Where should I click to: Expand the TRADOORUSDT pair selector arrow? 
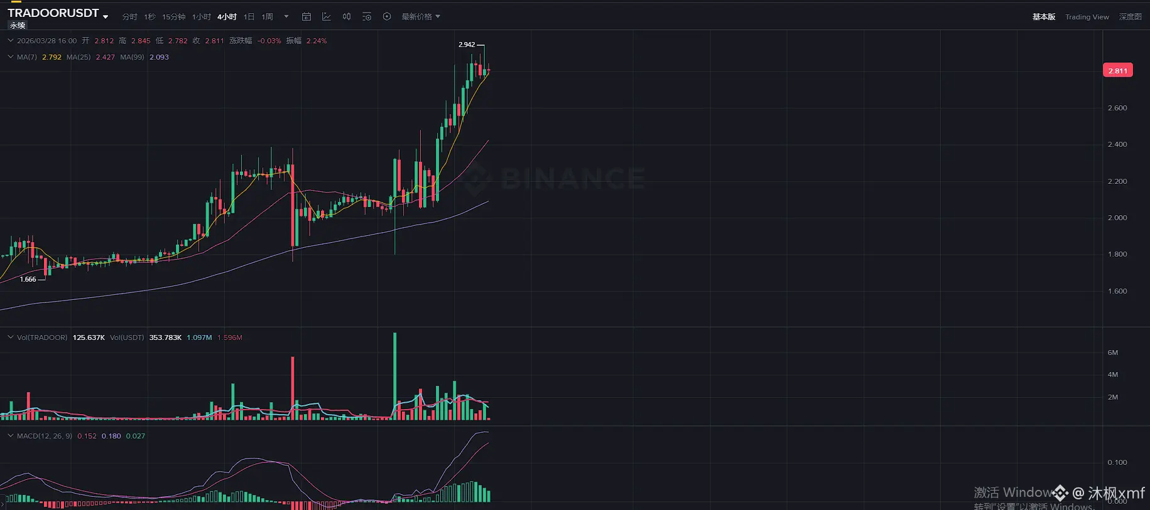[x=106, y=17]
